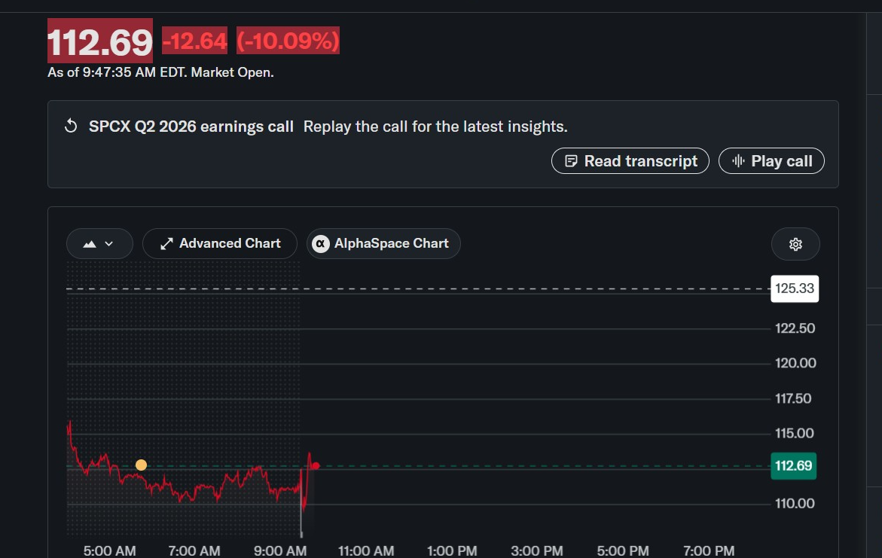Click the 1:00 PM time axis label
Viewport: 882px width, 558px height.
tap(452, 550)
